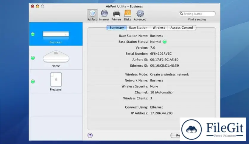Click the Network Name value Business
Viewport: 249px width, 144px height.
[x=157, y=80]
